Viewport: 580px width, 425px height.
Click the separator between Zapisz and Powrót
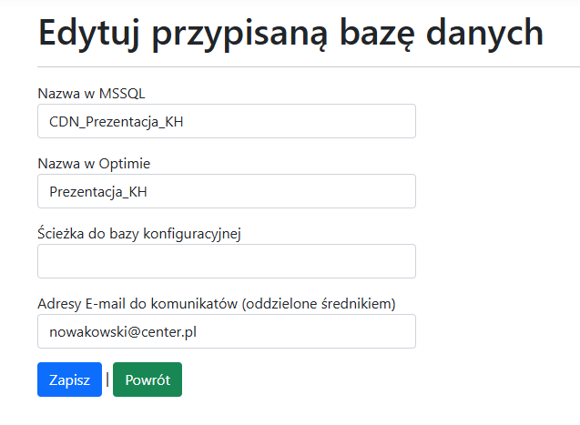click(107, 379)
